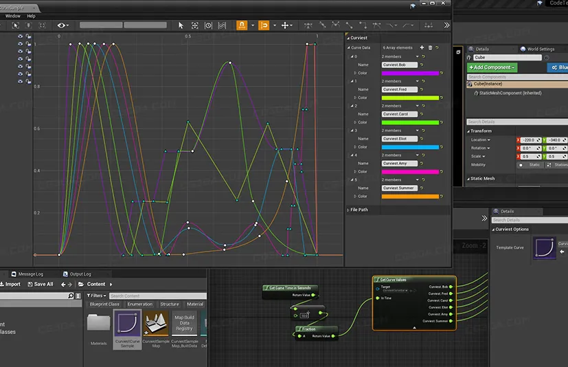Select Cube(Instance) in the components list

coord(488,84)
